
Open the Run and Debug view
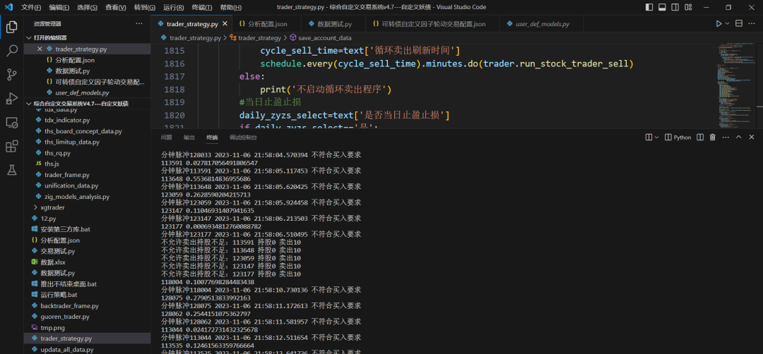(x=12, y=99)
